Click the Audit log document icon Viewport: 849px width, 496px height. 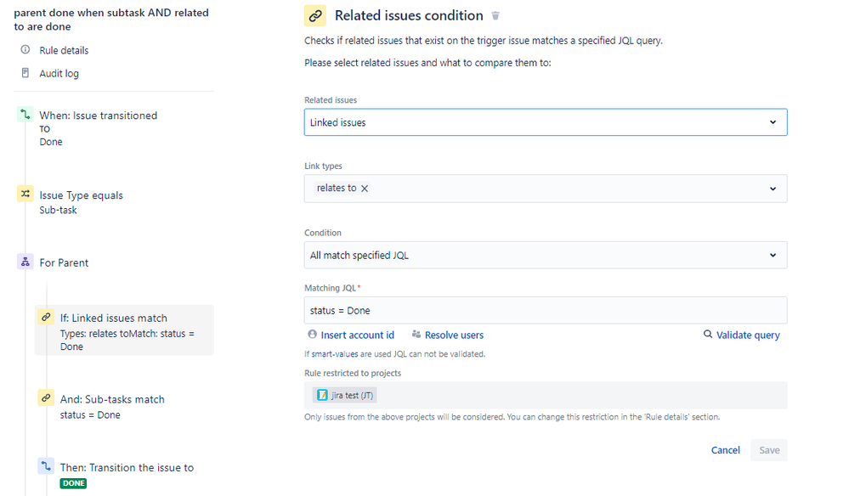pos(25,73)
